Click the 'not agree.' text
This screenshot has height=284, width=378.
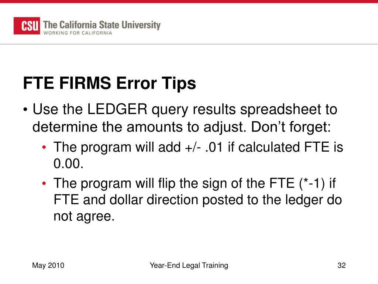point(84,216)
